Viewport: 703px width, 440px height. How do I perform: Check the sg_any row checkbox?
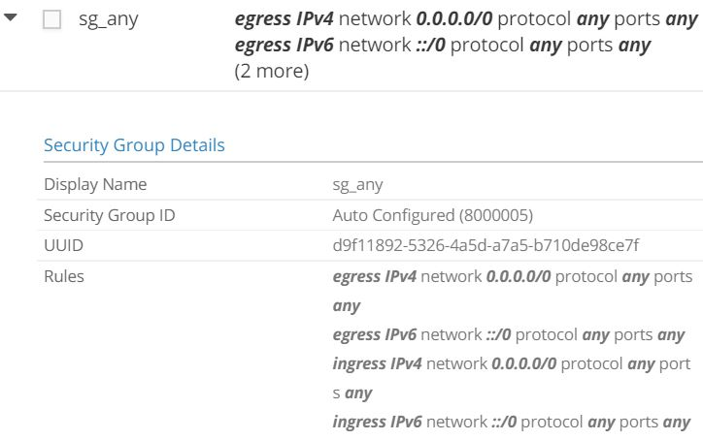(x=52, y=19)
